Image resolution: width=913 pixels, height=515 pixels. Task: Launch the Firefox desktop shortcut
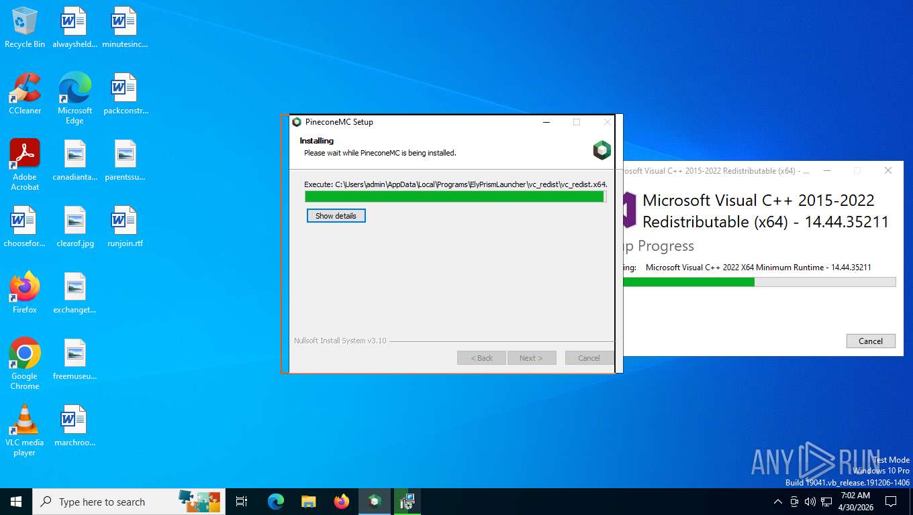point(25,293)
